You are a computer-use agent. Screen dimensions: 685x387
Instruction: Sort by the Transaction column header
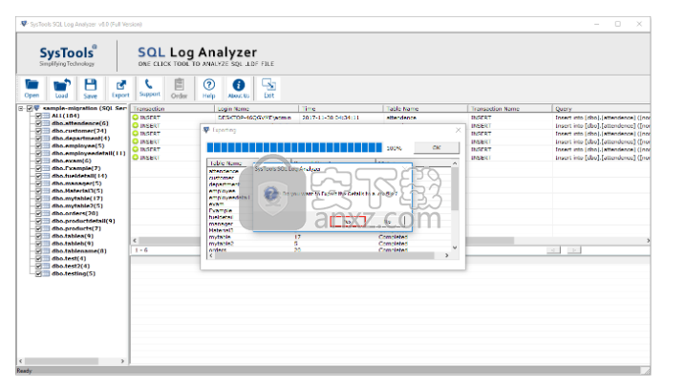click(173, 108)
